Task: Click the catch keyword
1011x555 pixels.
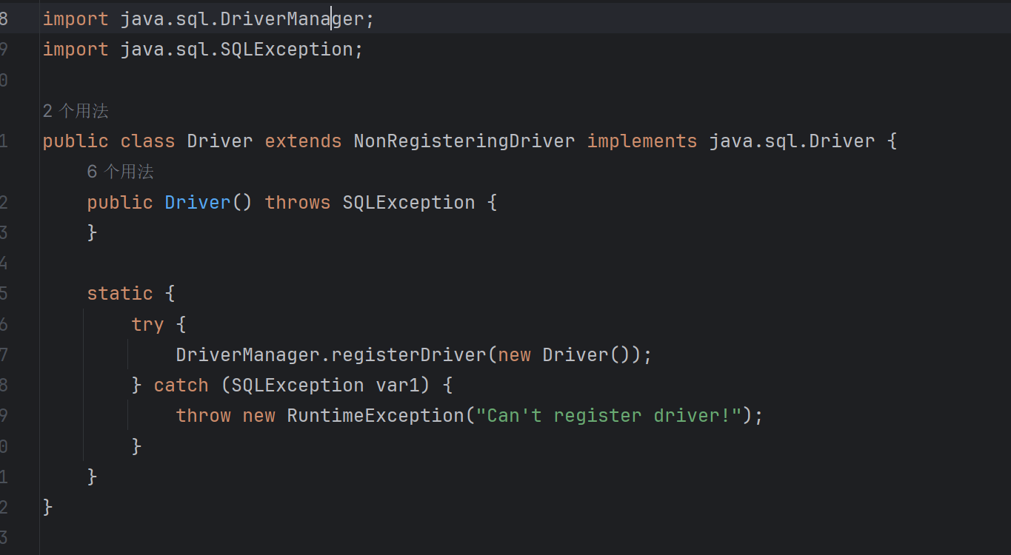Action: 181,386
